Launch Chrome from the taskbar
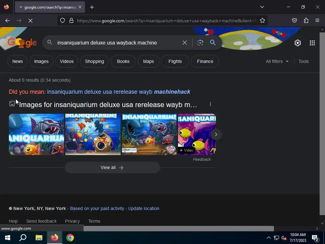 (x=70, y=238)
